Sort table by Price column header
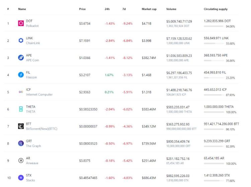Screen dimensions: 251x187 pos(82,9)
